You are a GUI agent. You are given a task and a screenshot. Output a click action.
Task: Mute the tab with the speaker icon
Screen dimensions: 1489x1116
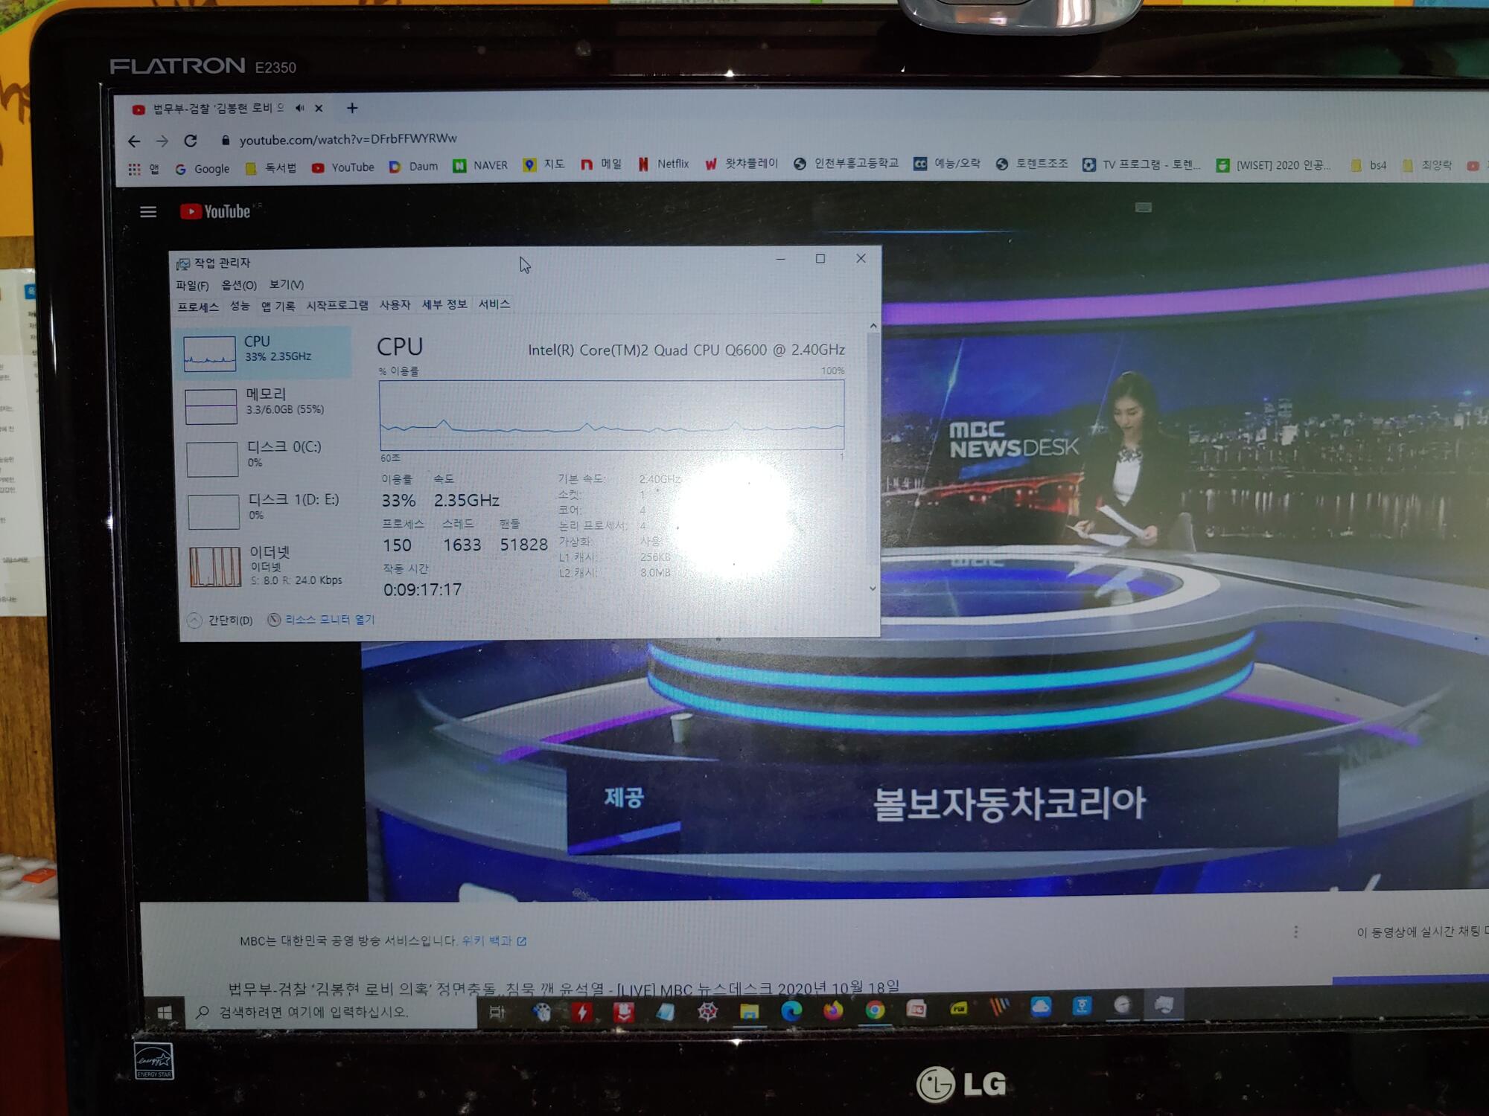[x=299, y=108]
